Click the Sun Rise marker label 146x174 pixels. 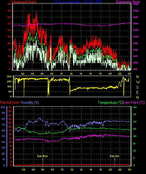pyautogui.click(x=42, y=156)
